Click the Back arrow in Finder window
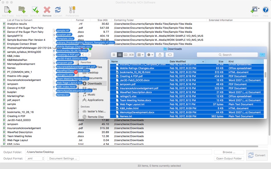The width and height of the screenshot is (271, 169). coord(83,55)
